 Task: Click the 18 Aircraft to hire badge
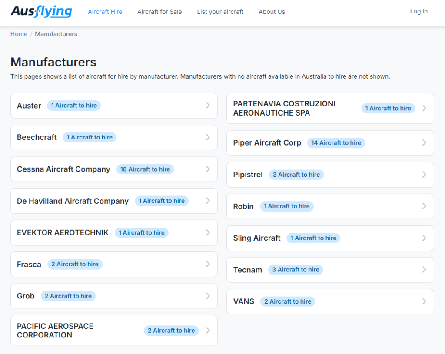(x=145, y=169)
